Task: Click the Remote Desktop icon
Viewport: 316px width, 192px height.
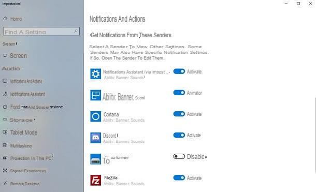Action: [5, 183]
